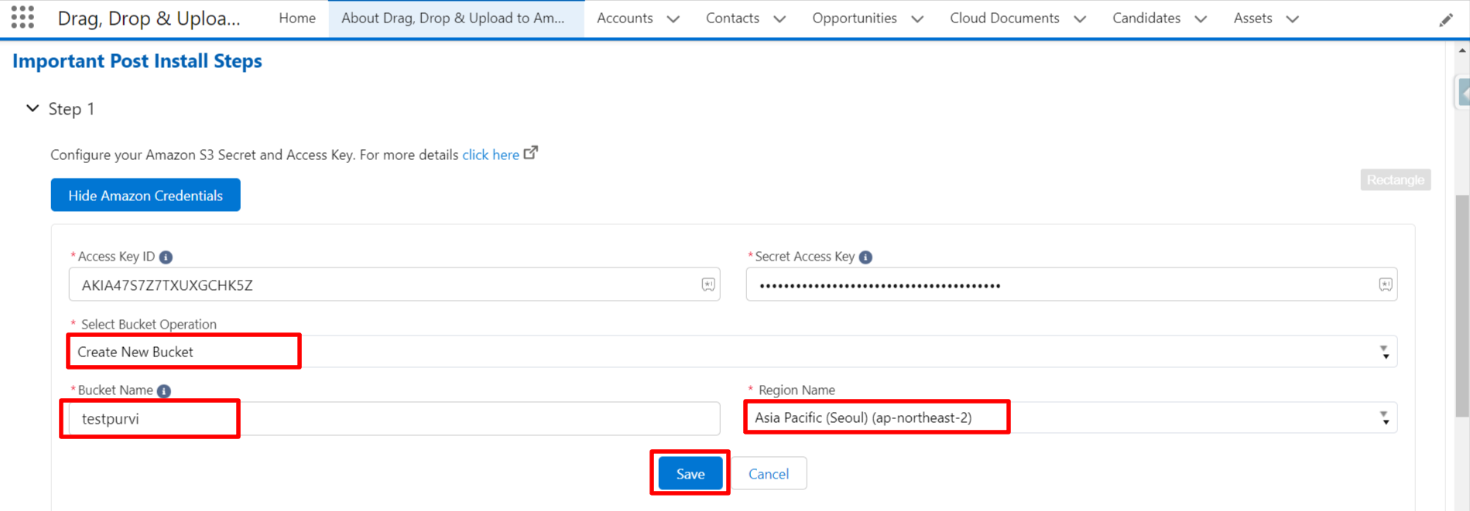Click into the Access Key ID field
The image size is (1470, 511).
tap(394, 284)
